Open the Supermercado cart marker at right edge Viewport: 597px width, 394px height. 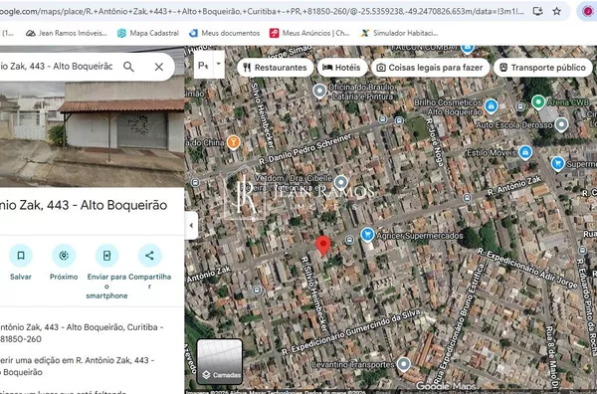click(558, 164)
